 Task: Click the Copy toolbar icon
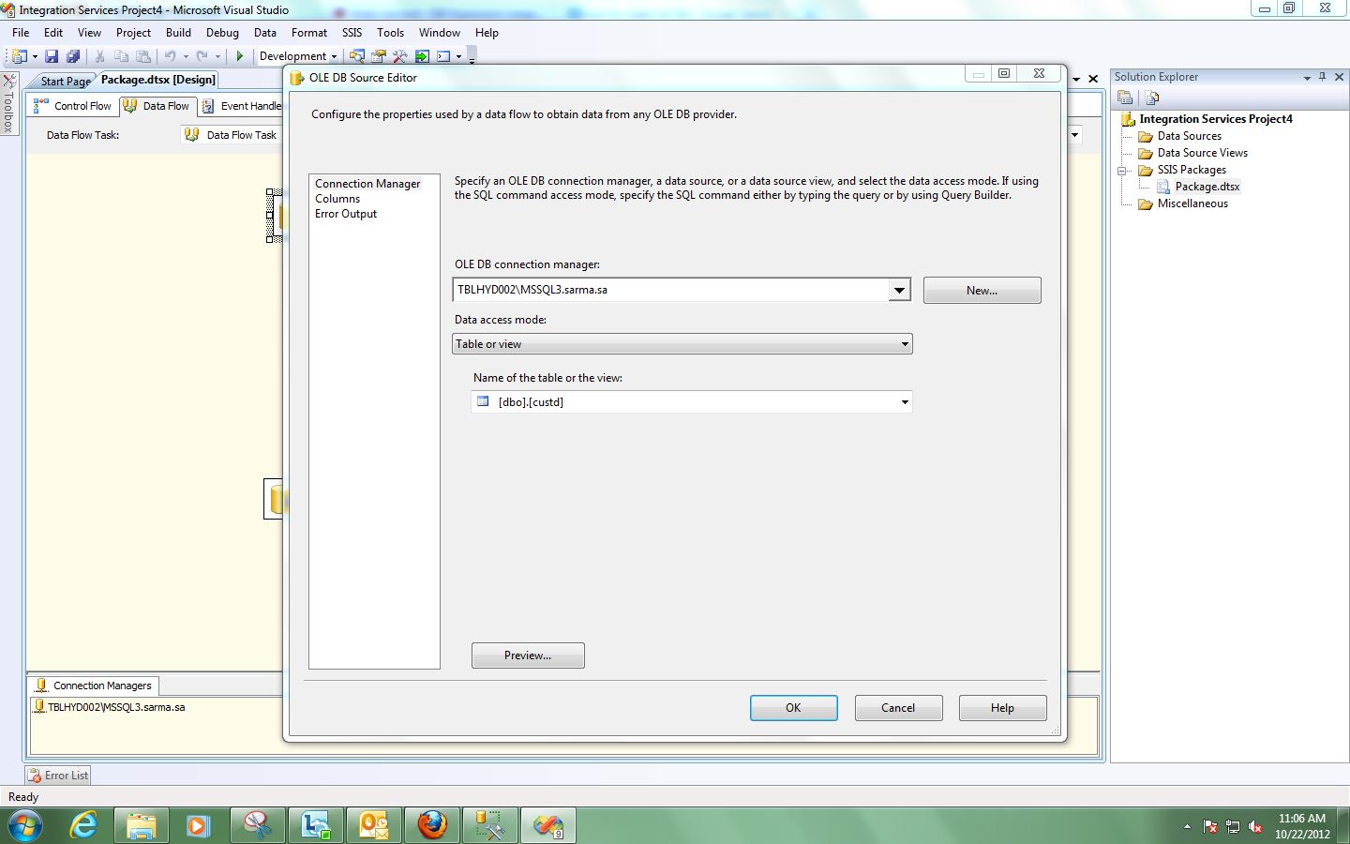coord(121,56)
